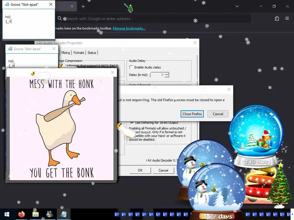Click the magnifier icon in address bar
Screen dimensions: 294x220
point(60,18)
